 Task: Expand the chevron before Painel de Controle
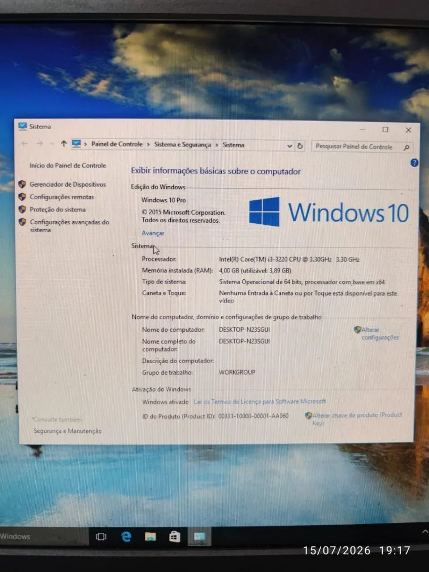85,144
